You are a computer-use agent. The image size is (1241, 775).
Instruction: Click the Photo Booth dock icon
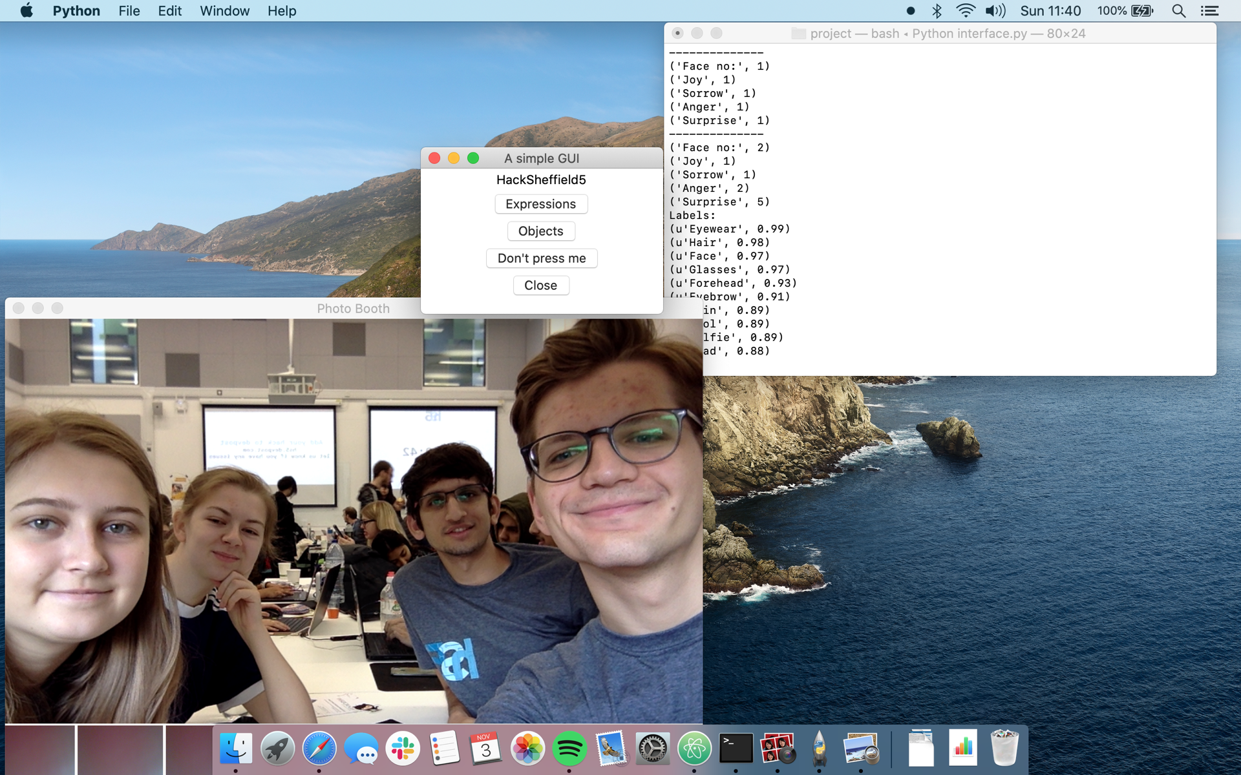point(777,749)
